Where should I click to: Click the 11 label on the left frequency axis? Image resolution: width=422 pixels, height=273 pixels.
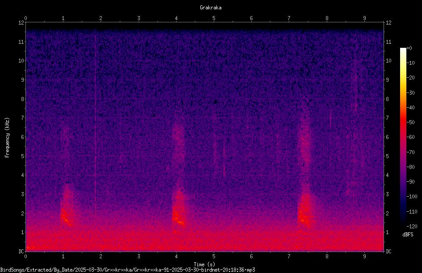pyautogui.click(x=21, y=42)
